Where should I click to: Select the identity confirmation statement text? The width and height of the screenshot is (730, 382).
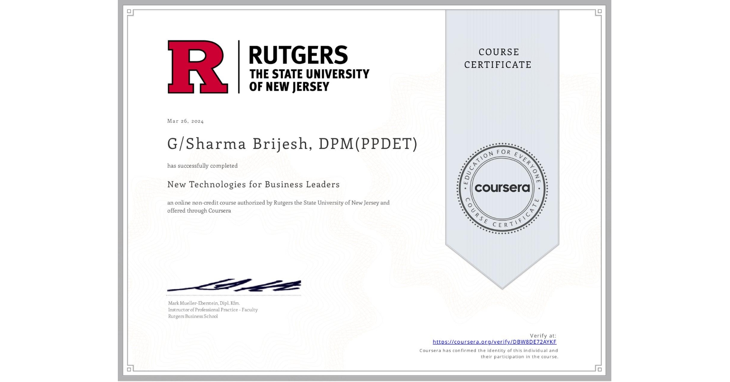pos(488,353)
